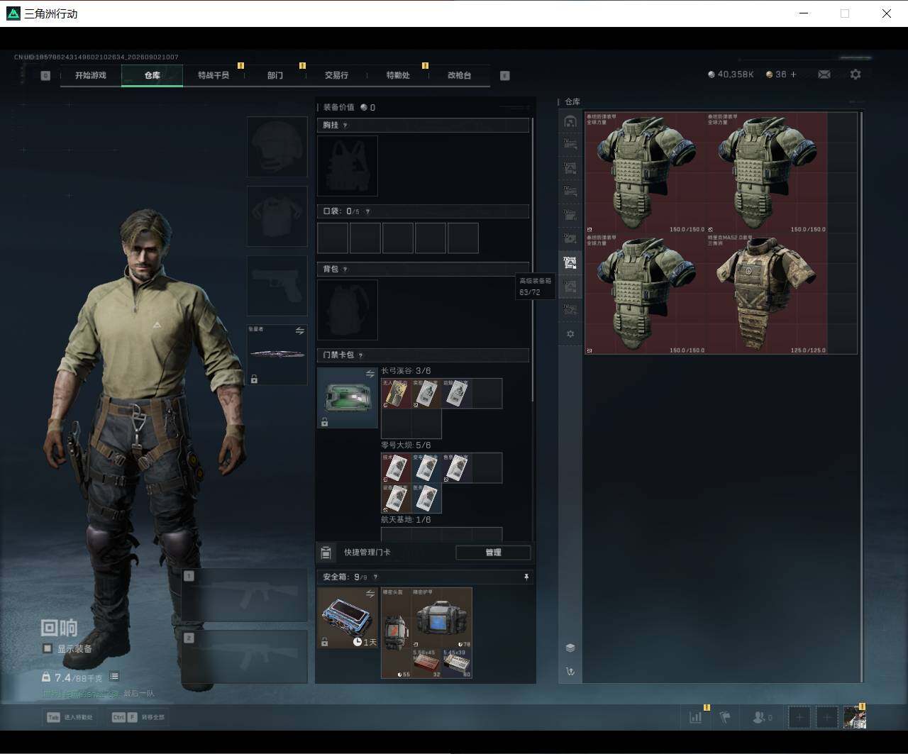Viewport: 908px width, 754px height.
Task: Click the empty pistol equipment slot
Action: tap(277, 286)
